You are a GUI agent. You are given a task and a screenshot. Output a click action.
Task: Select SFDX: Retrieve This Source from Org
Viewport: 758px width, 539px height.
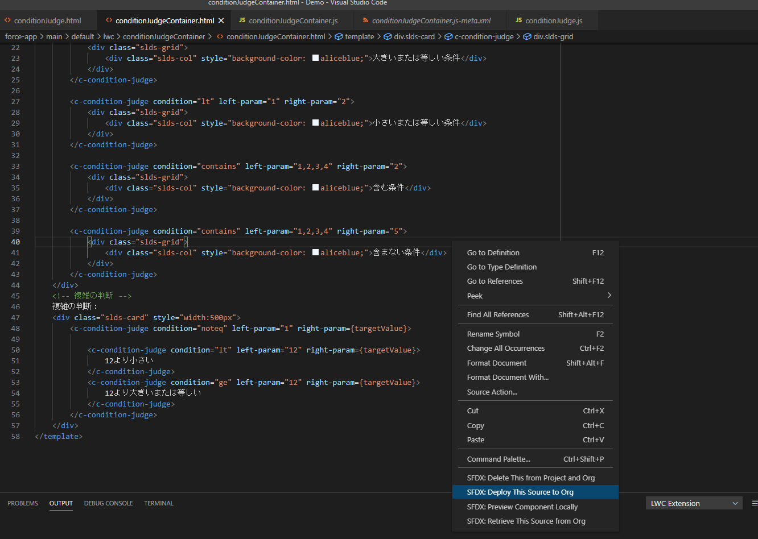pos(535,521)
